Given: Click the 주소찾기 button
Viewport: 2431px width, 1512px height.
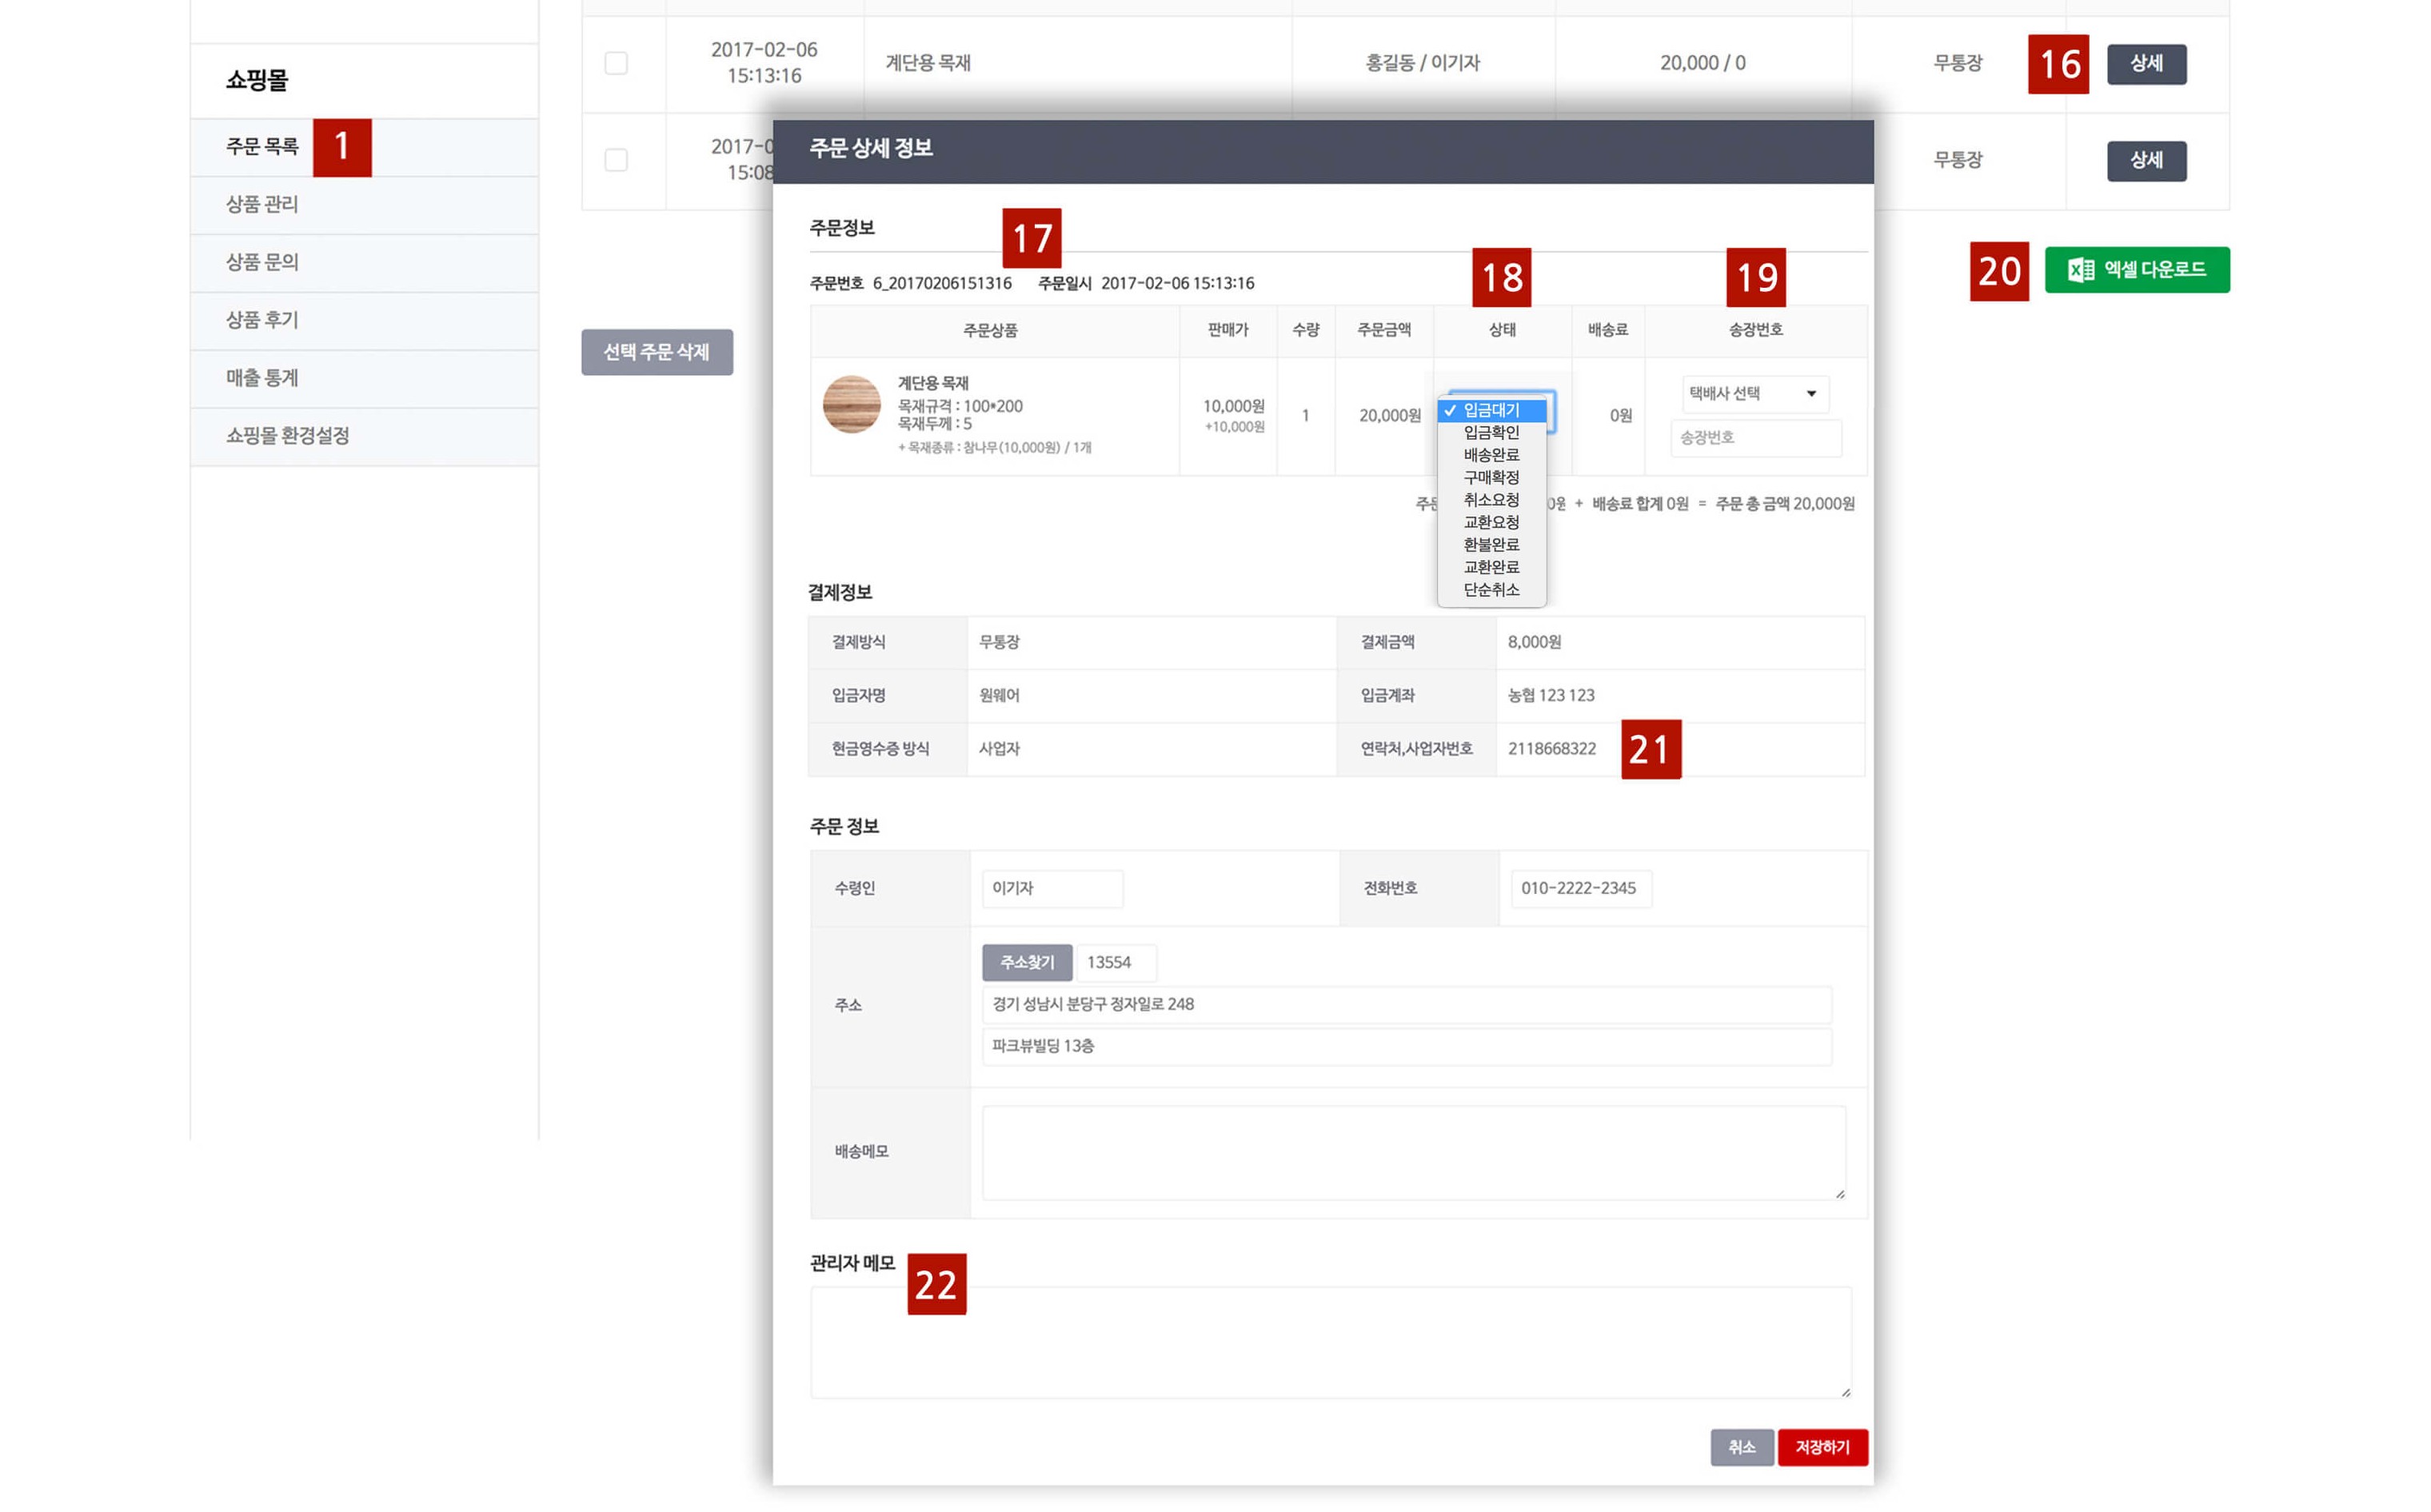Looking at the screenshot, I should (x=1027, y=962).
